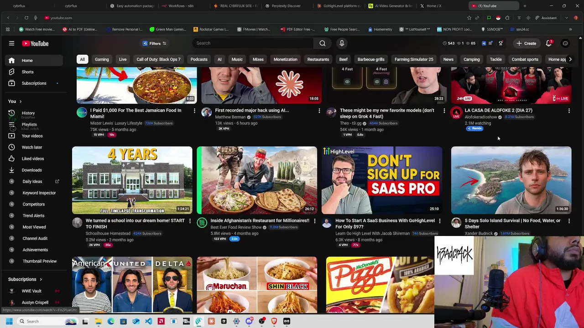
Task: Expand the You section
Action: [x=15, y=101]
